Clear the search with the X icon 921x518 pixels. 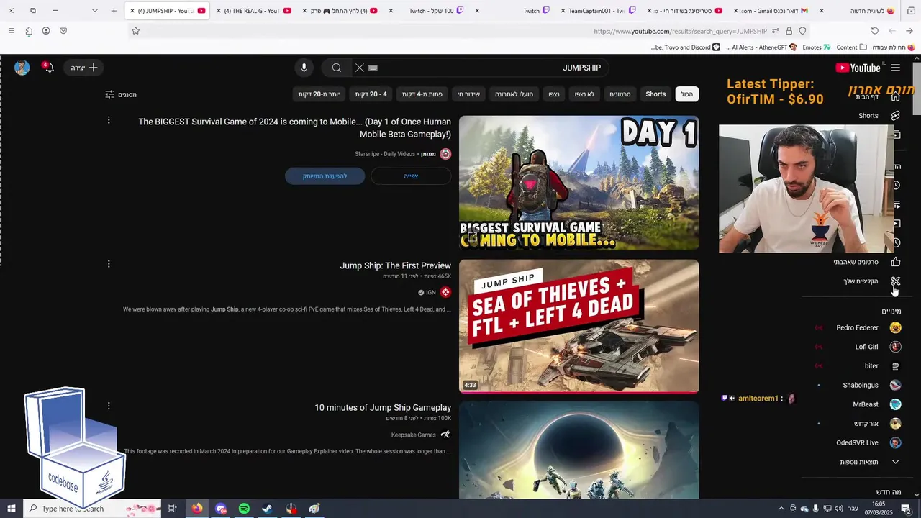pyautogui.click(x=360, y=68)
